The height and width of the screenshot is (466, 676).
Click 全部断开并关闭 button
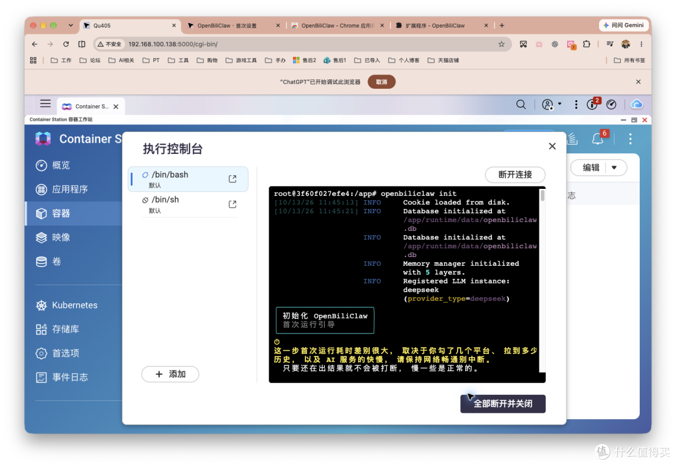(503, 403)
